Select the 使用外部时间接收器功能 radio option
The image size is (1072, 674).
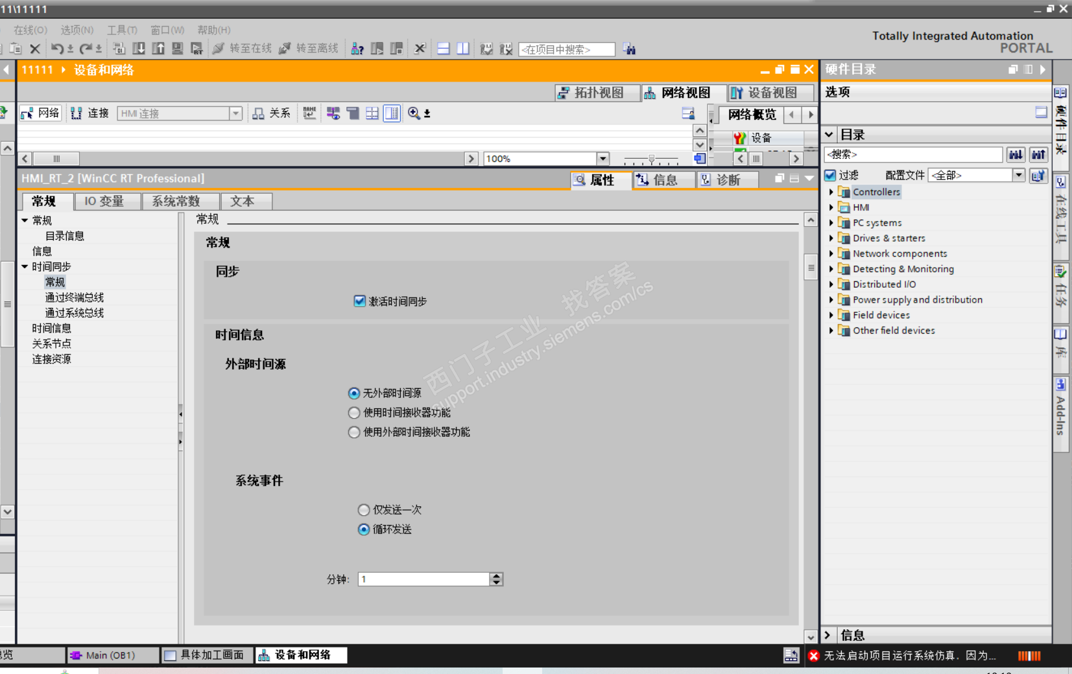[x=354, y=432]
